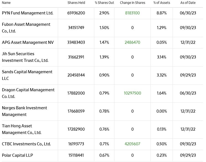Click the green 8183100 share change
This screenshot has height=162, width=206.
click(132, 13)
